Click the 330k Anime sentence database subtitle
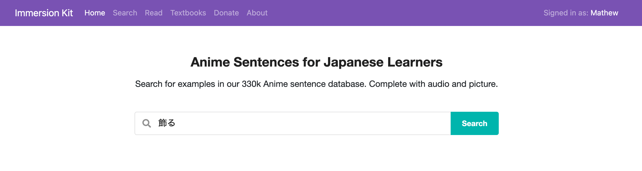The width and height of the screenshot is (642, 171). pyautogui.click(x=317, y=84)
